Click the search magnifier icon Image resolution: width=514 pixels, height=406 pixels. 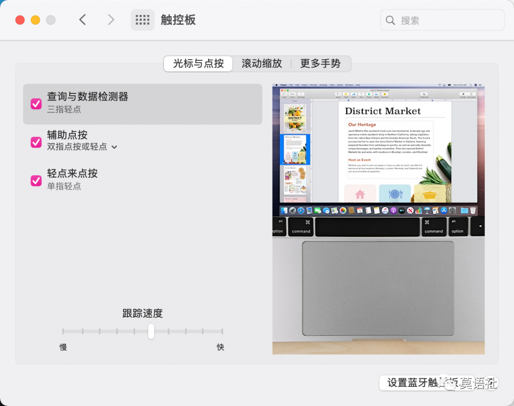point(390,20)
